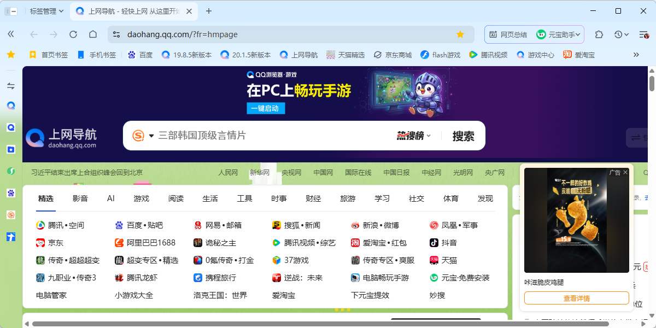The height and width of the screenshot is (328, 656).
Task: Open the headline about 上合组织峰会
Action: point(87,172)
